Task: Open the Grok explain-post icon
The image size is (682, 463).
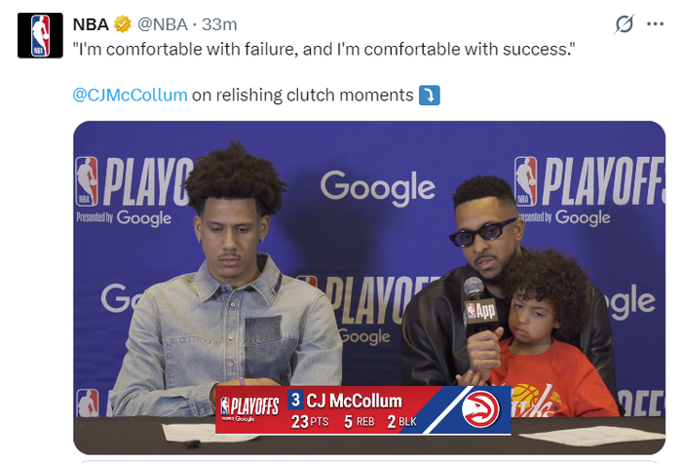Action: (x=623, y=23)
